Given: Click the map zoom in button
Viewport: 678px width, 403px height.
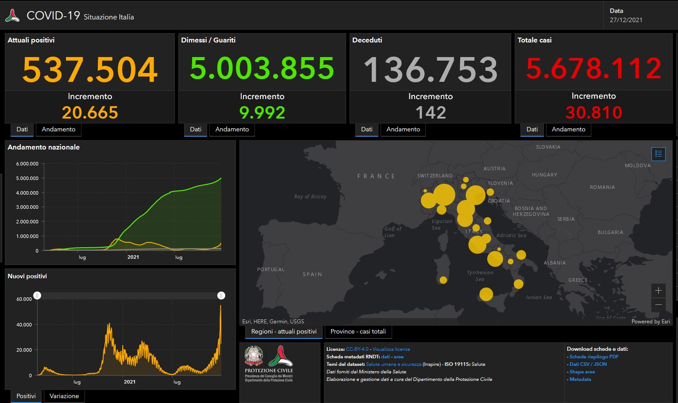Looking at the screenshot, I should (x=658, y=291).
